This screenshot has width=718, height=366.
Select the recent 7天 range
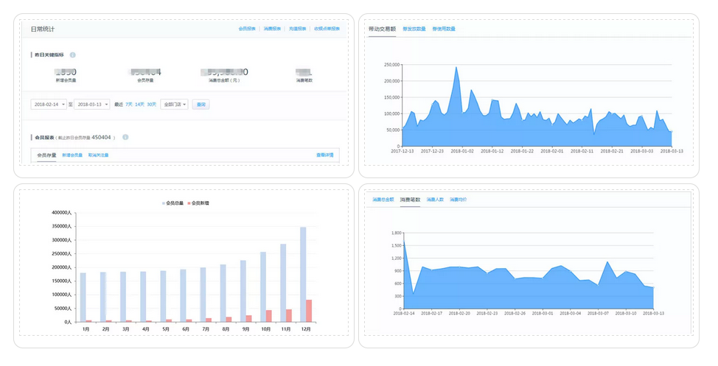pyautogui.click(x=129, y=105)
